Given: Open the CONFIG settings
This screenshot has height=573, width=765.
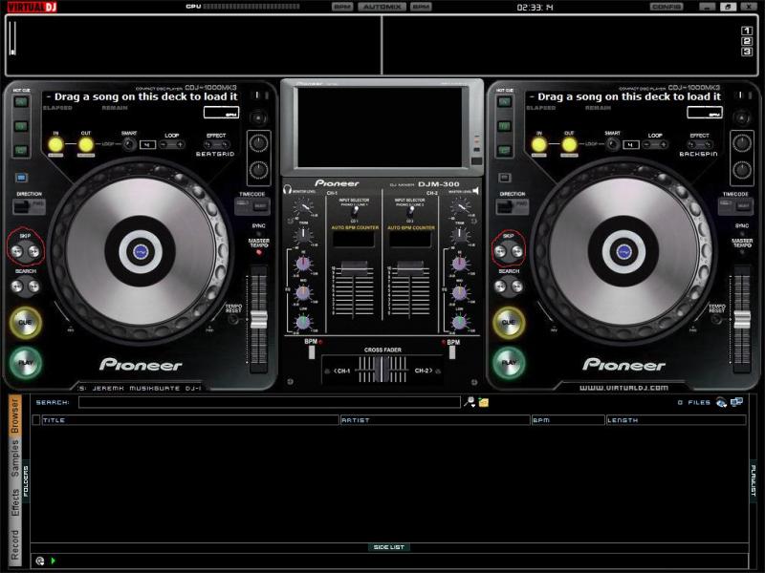Looking at the screenshot, I should click(x=667, y=7).
